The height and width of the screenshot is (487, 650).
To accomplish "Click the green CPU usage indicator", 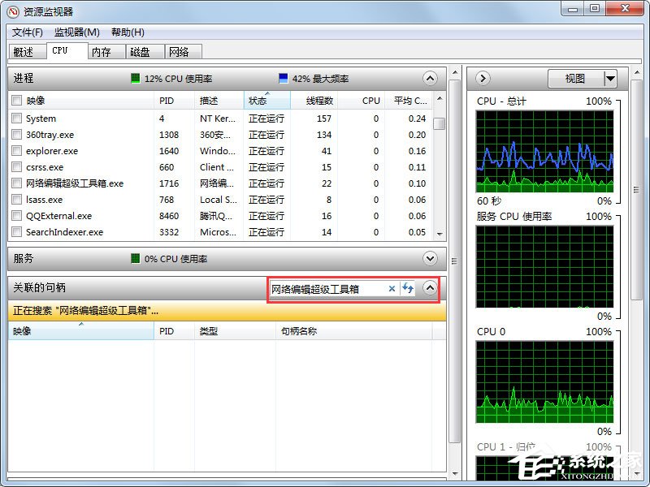I will pos(135,78).
